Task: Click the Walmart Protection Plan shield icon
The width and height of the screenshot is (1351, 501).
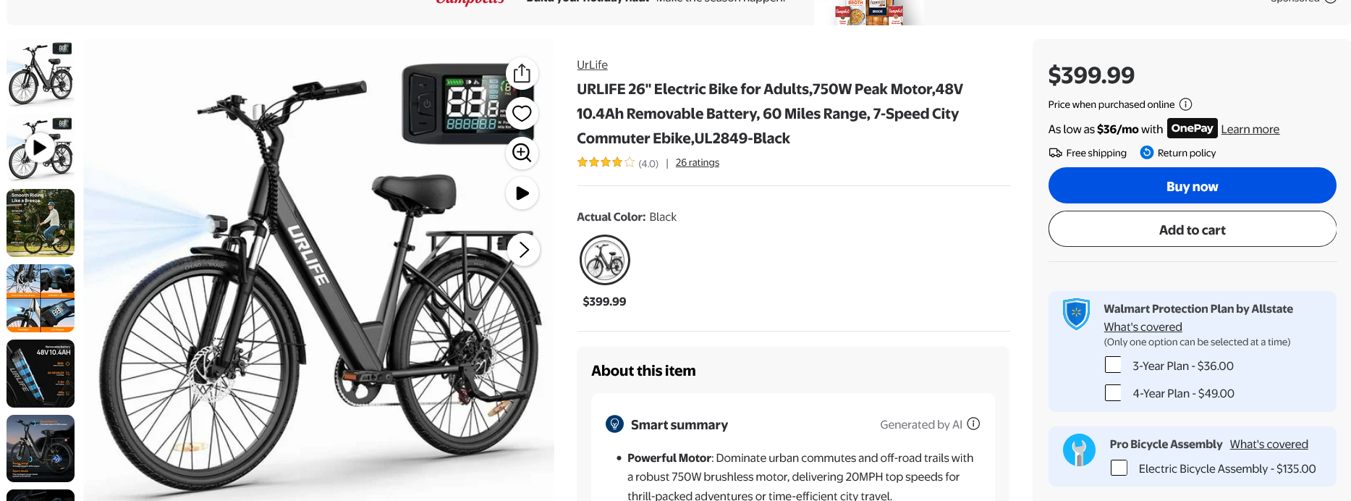Action: (x=1076, y=314)
